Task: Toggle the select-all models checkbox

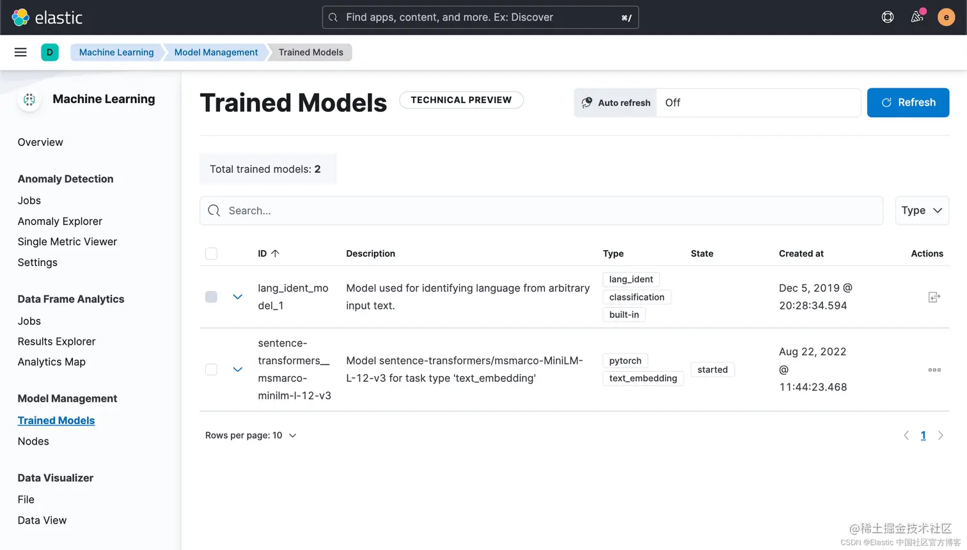Action: [x=211, y=253]
